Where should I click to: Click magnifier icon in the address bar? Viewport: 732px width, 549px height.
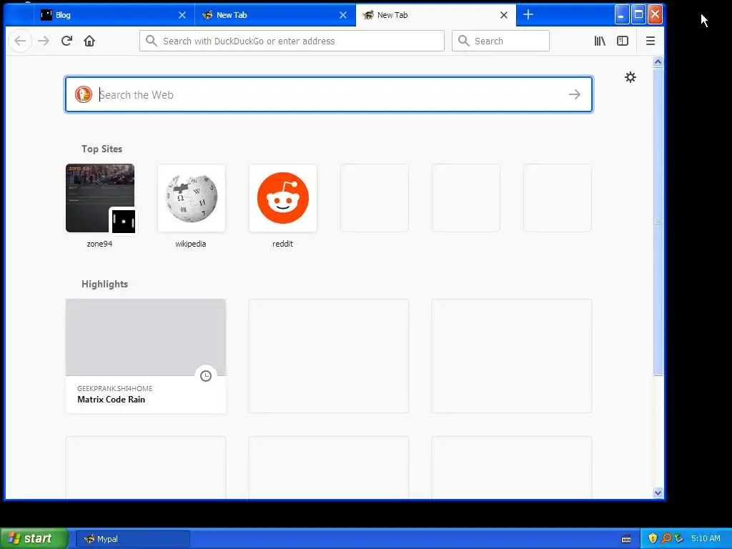point(152,41)
